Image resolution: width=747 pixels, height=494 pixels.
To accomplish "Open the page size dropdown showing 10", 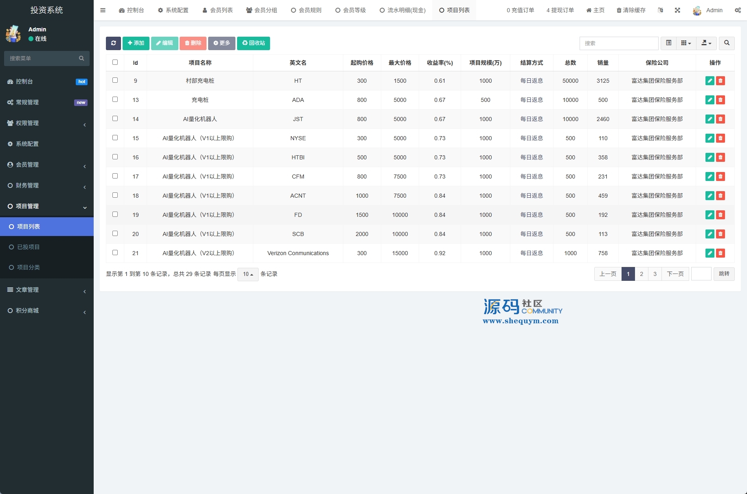I will [248, 274].
